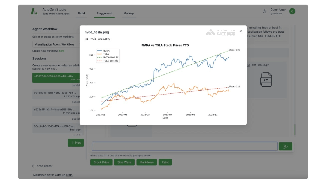Click the AutoGen Studio logo icon

click(x=34, y=11)
